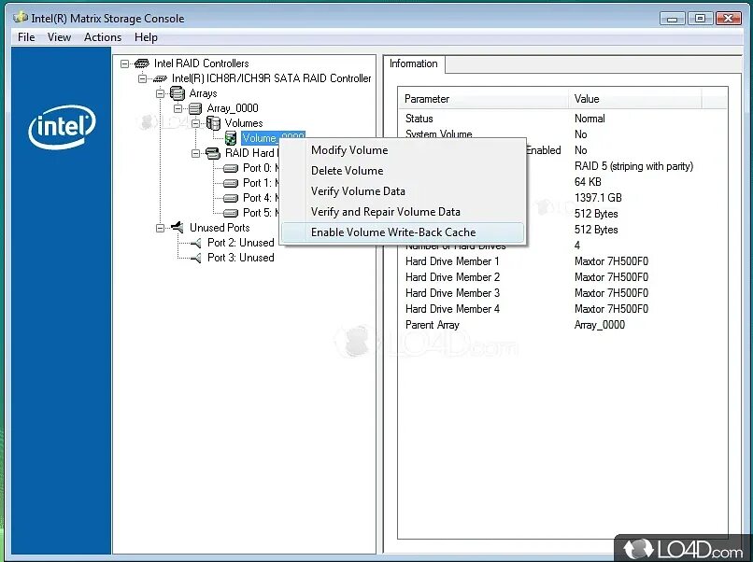Select the Unused Ports label
753x562 pixels.
click(220, 228)
